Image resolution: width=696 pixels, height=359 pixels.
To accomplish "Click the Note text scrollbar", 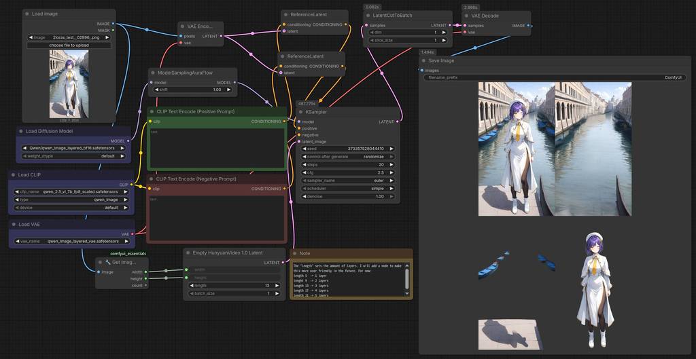I will click(407, 278).
